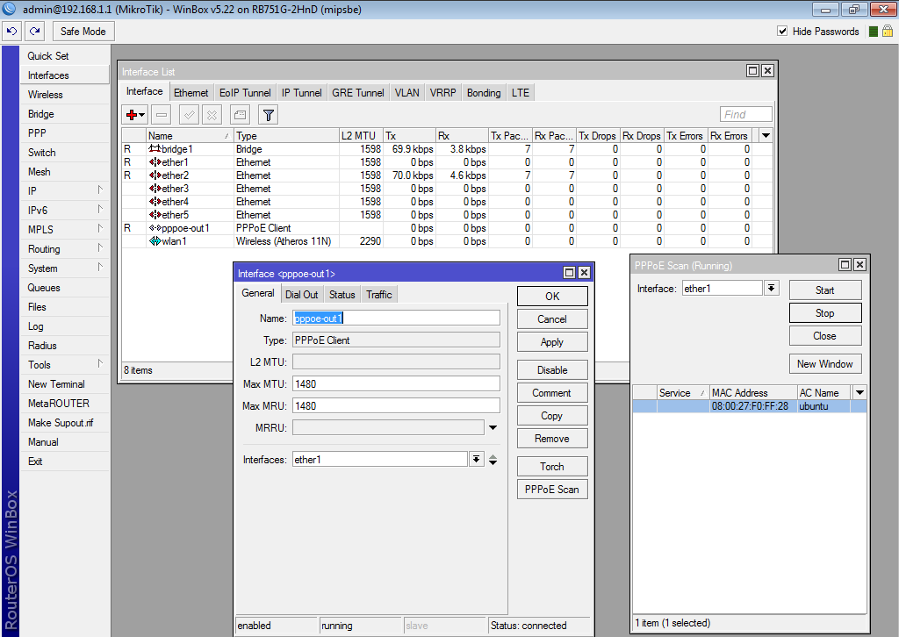Sort PPPoE Scan by MAC Address column
Screen dimensions: 899x637
click(x=752, y=392)
